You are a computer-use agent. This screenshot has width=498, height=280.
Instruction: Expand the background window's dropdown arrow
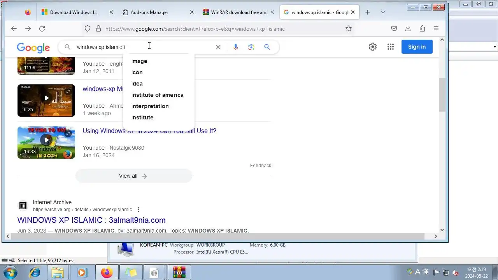click(x=494, y=47)
